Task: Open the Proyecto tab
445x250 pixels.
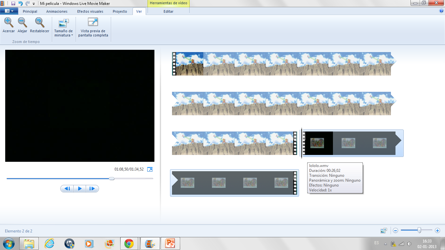Action: click(x=120, y=11)
